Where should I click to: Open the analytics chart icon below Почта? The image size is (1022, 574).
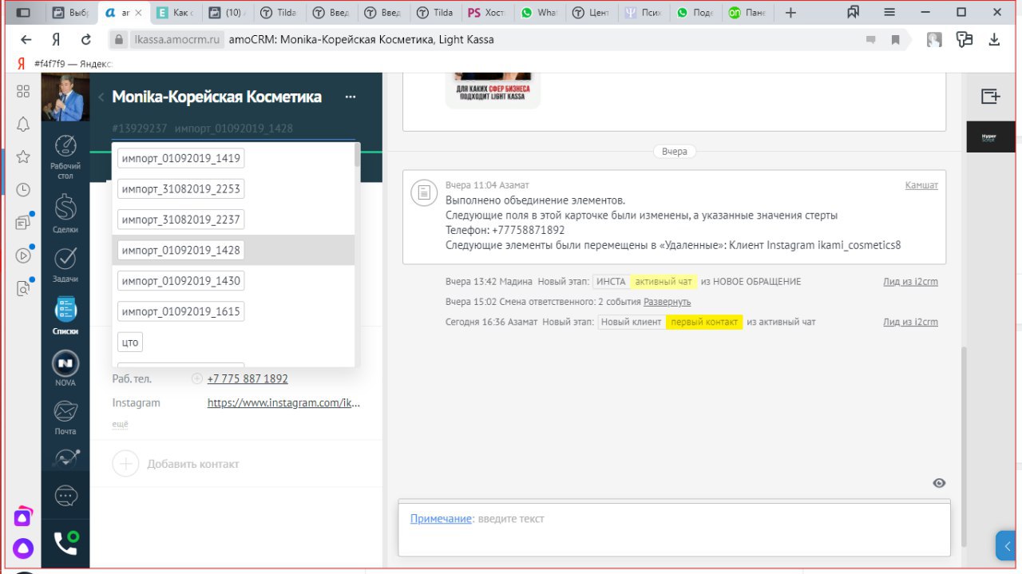(65, 459)
